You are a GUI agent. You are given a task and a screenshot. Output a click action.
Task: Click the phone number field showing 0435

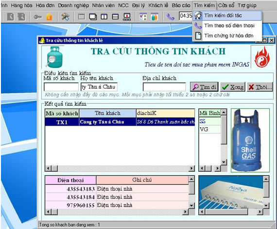(186, 16)
